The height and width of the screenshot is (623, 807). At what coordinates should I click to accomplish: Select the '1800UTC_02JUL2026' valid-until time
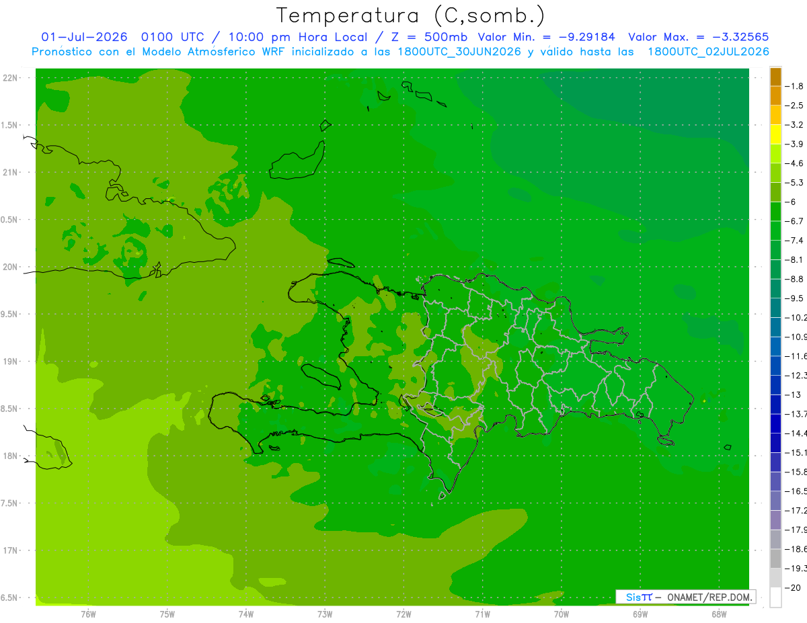point(708,52)
